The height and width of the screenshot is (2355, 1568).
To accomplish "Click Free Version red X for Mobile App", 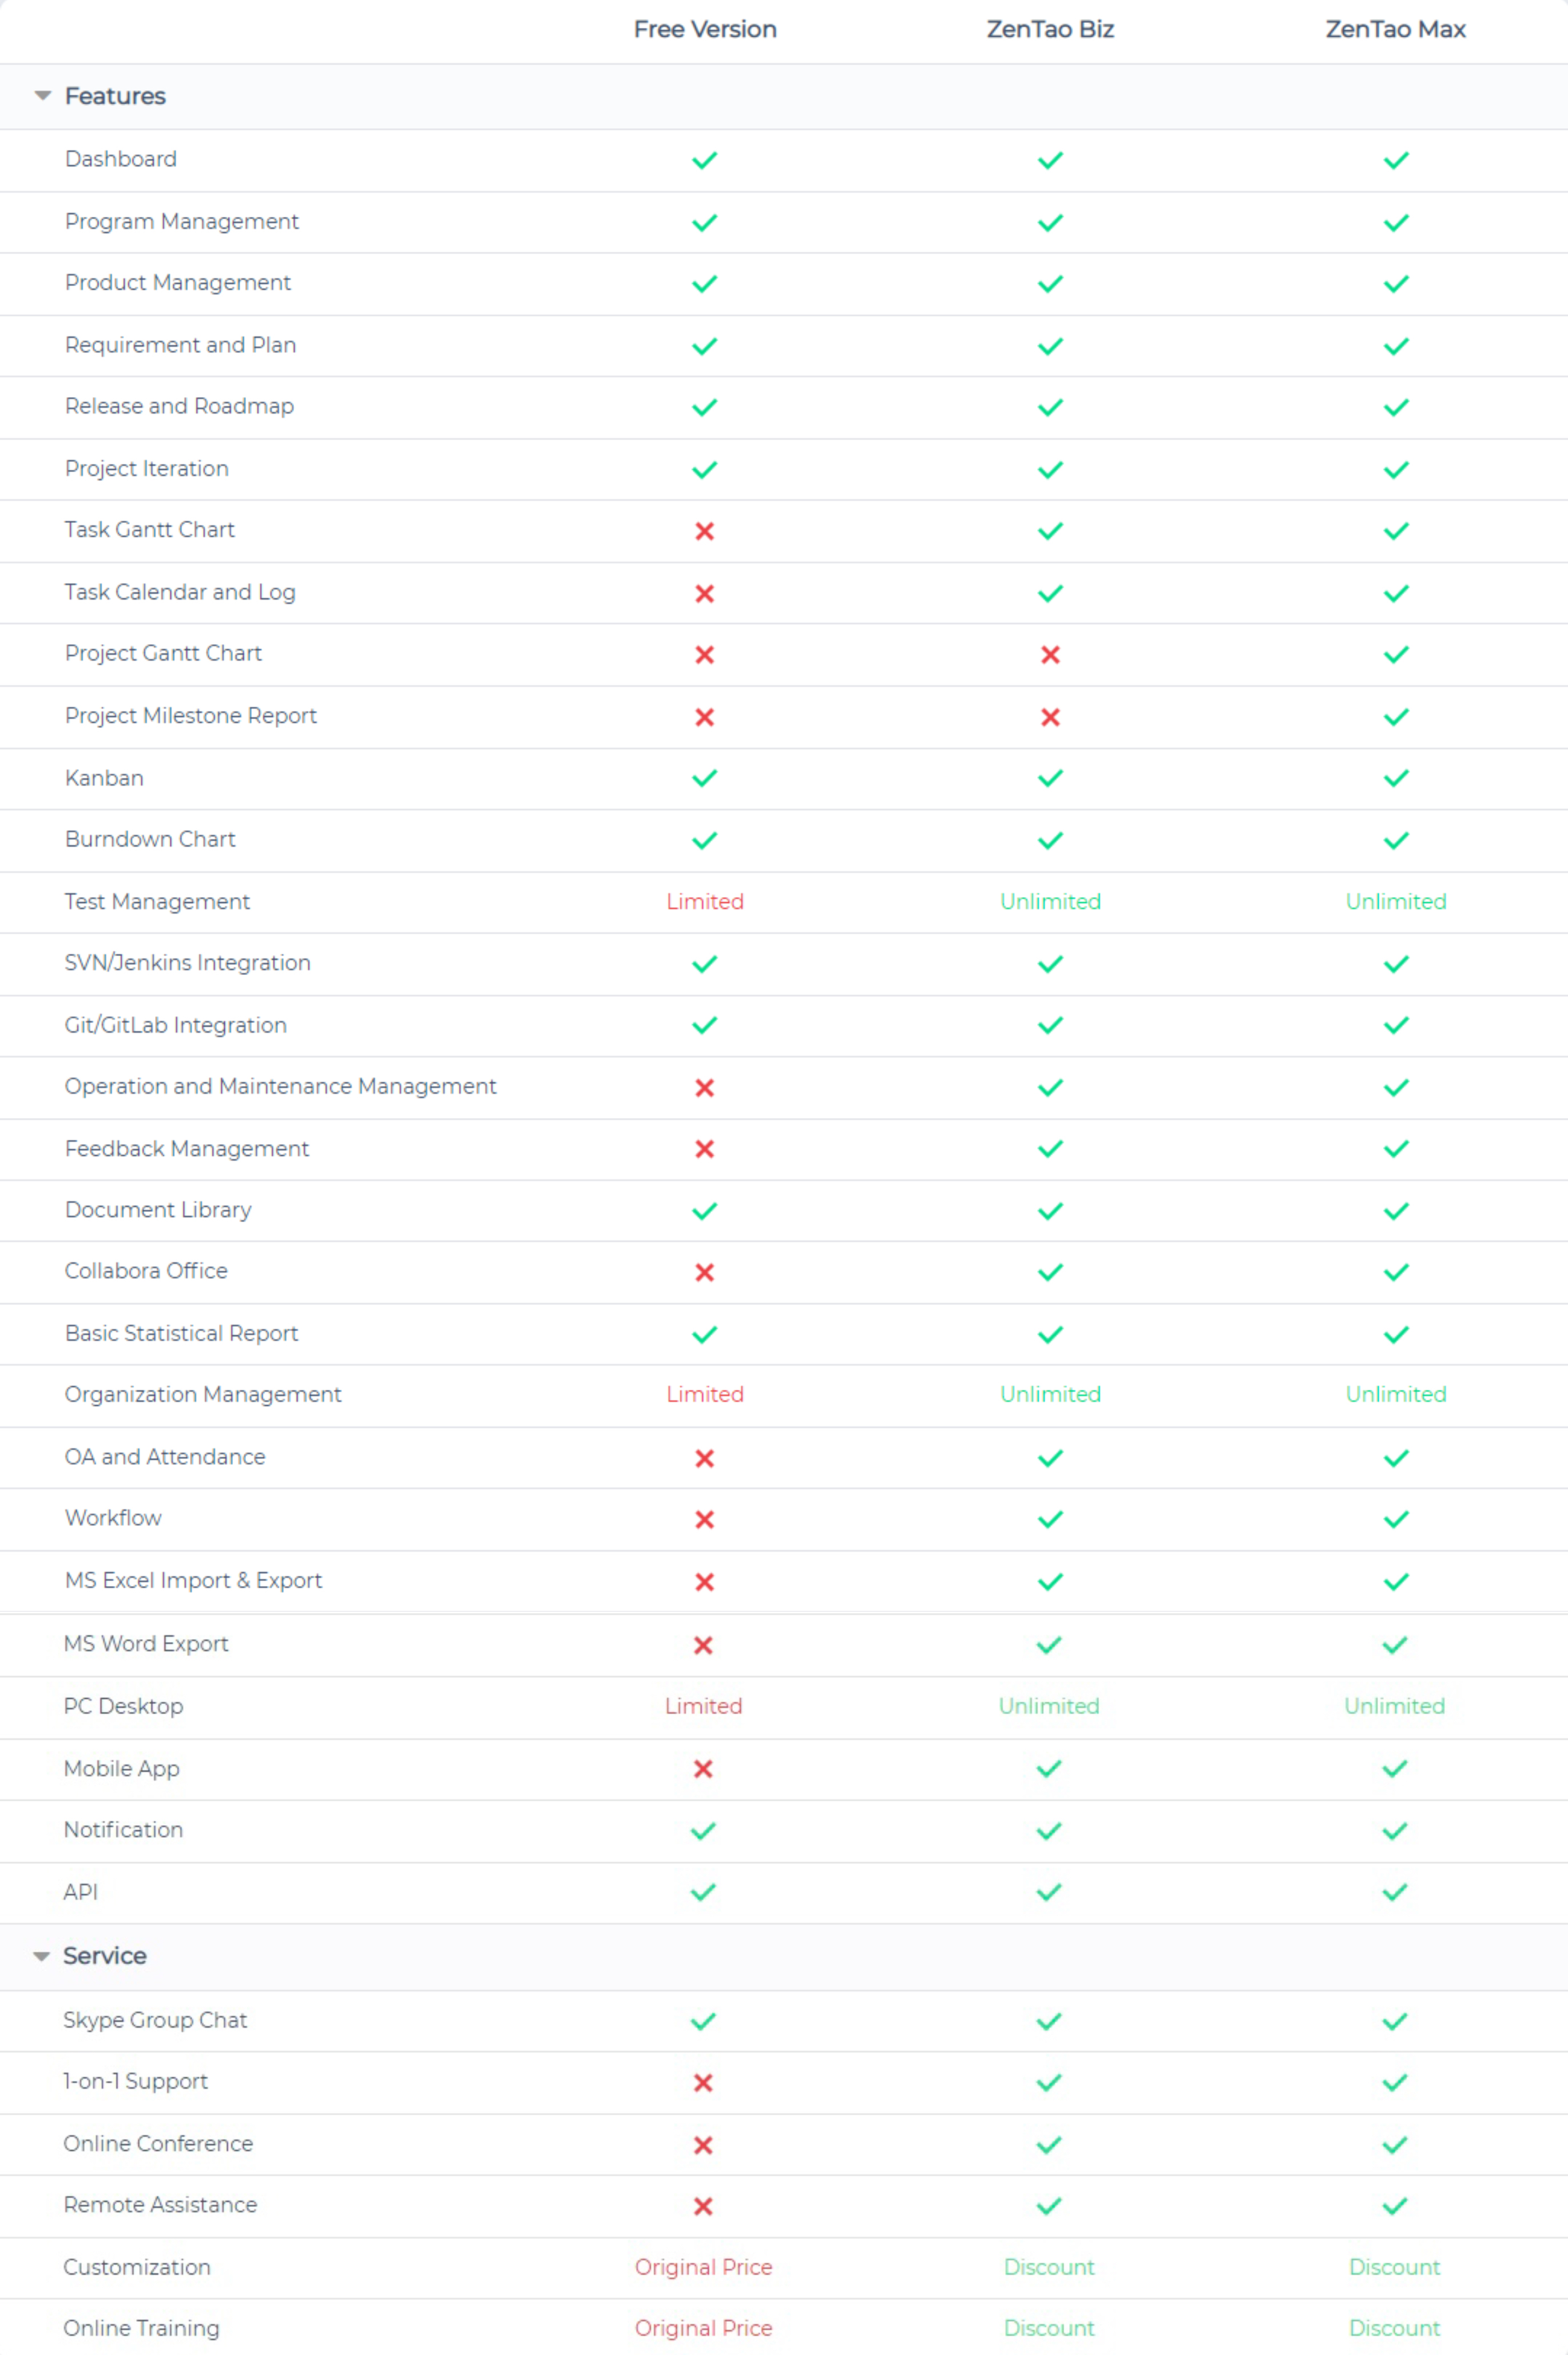I will (x=703, y=1769).
